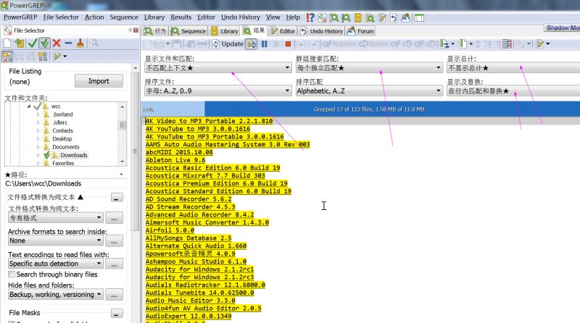Close the File Selector panel
The height and width of the screenshot is (323, 580).
tap(136, 30)
